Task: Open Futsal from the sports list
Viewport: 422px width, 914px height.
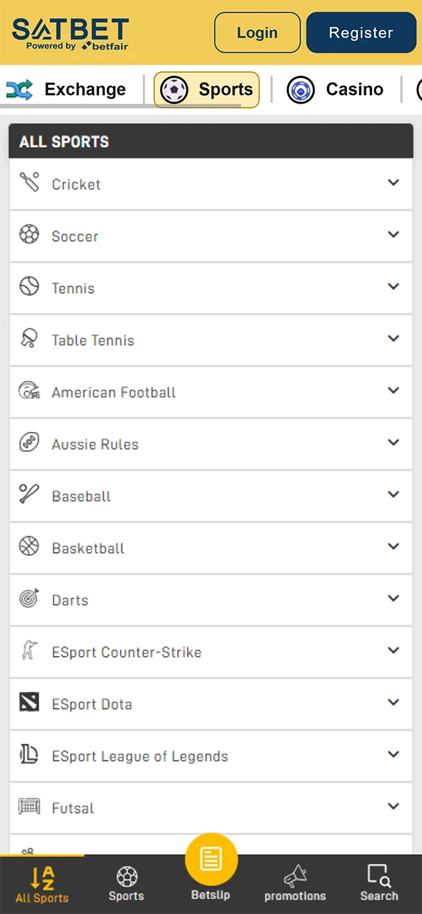Action: [x=72, y=808]
